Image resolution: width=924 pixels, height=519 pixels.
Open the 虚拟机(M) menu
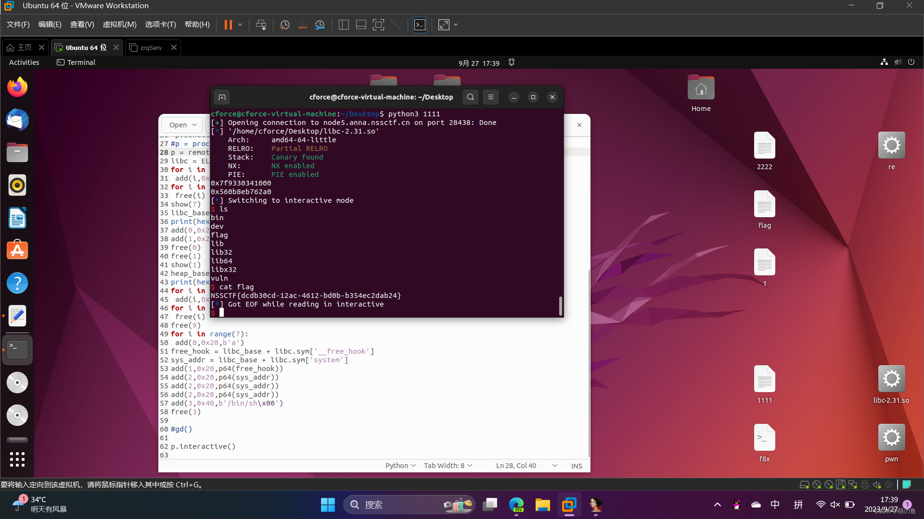click(x=119, y=25)
